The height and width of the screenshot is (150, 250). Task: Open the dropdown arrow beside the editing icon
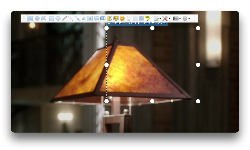click(x=160, y=19)
